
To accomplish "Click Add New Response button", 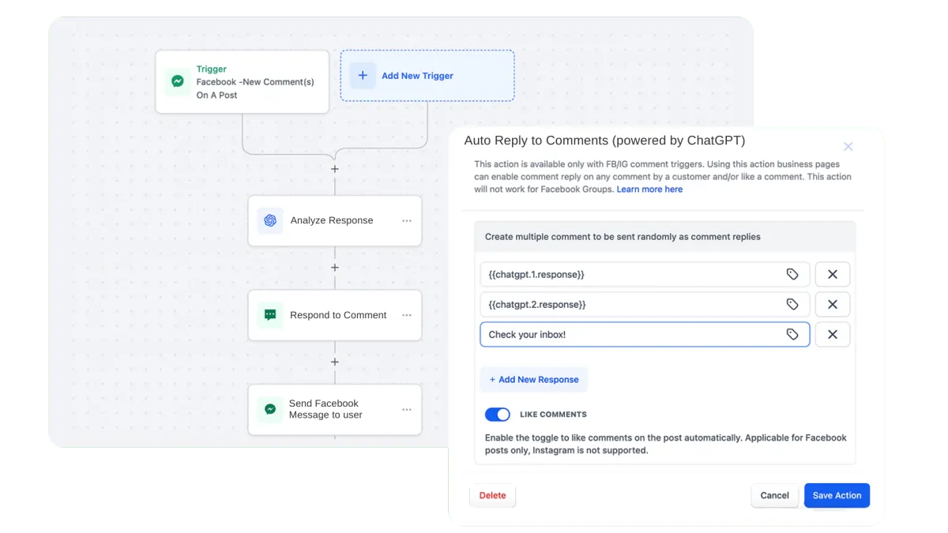I will pyautogui.click(x=534, y=380).
